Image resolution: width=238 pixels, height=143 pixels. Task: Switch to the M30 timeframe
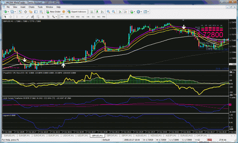point(78,17)
